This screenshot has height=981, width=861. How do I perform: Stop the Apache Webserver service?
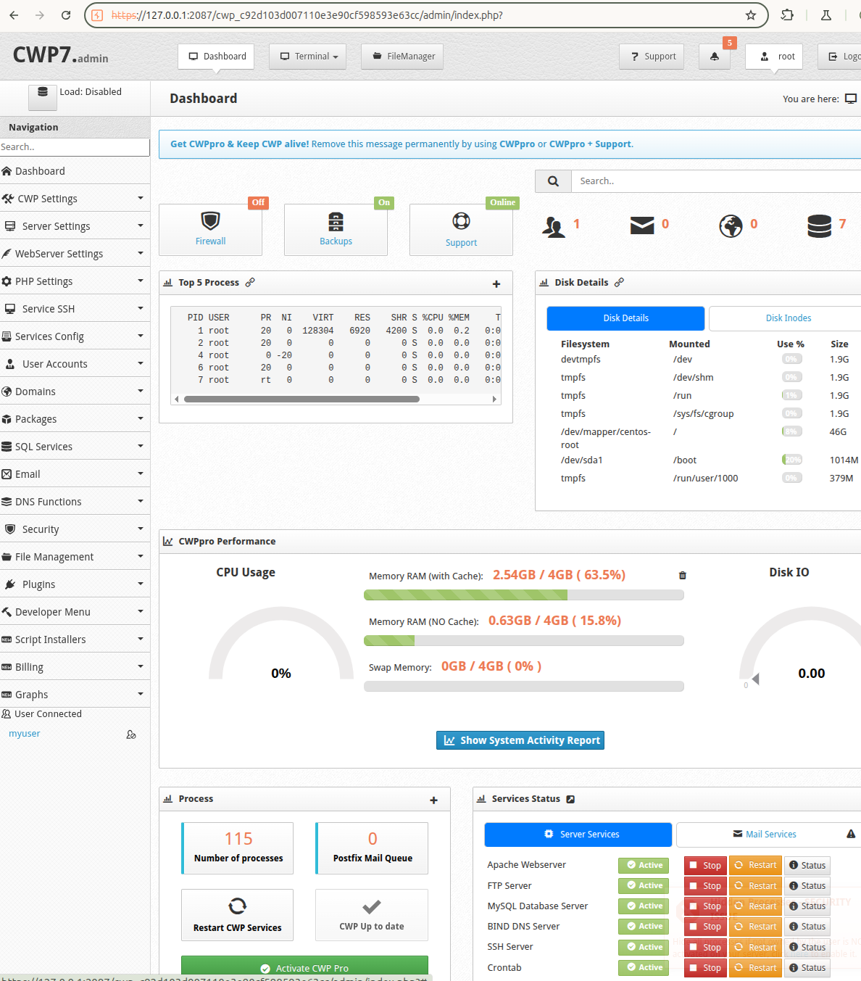click(x=705, y=866)
